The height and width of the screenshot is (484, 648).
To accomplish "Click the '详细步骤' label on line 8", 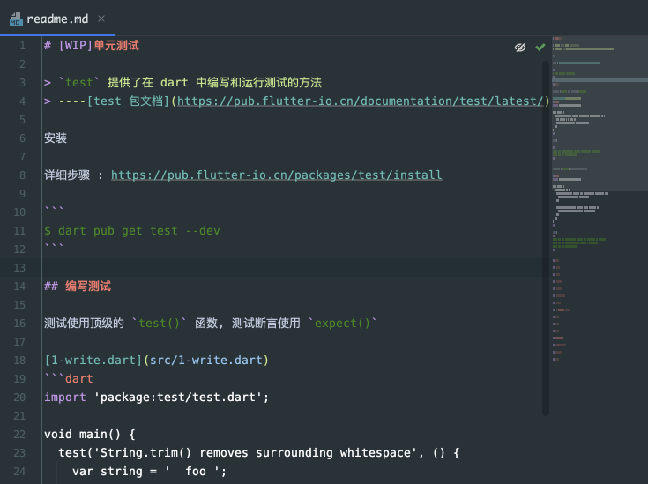I will click(x=67, y=175).
